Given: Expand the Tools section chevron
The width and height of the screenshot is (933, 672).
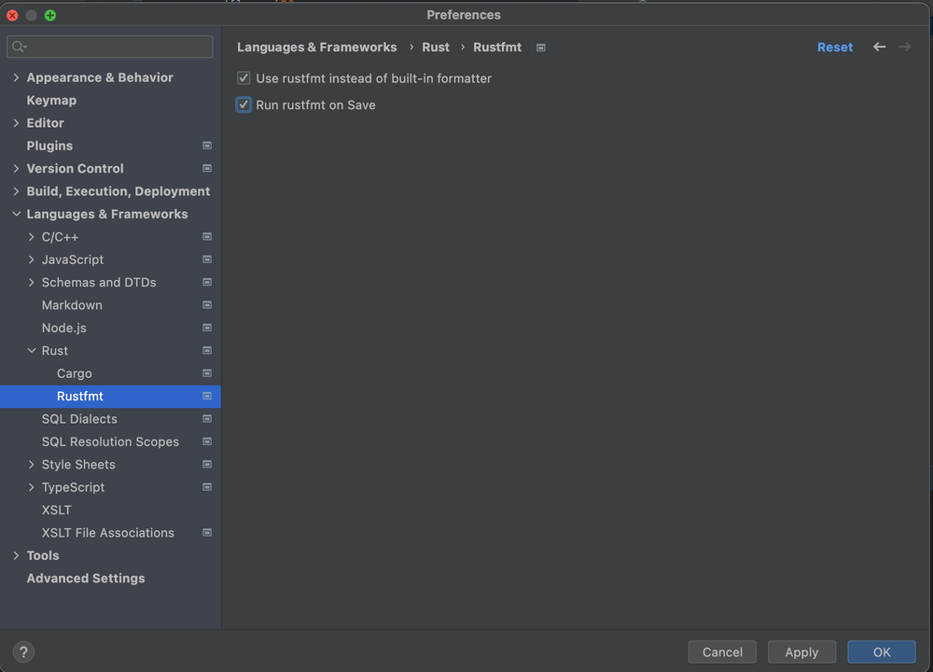Looking at the screenshot, I should 16,555.
